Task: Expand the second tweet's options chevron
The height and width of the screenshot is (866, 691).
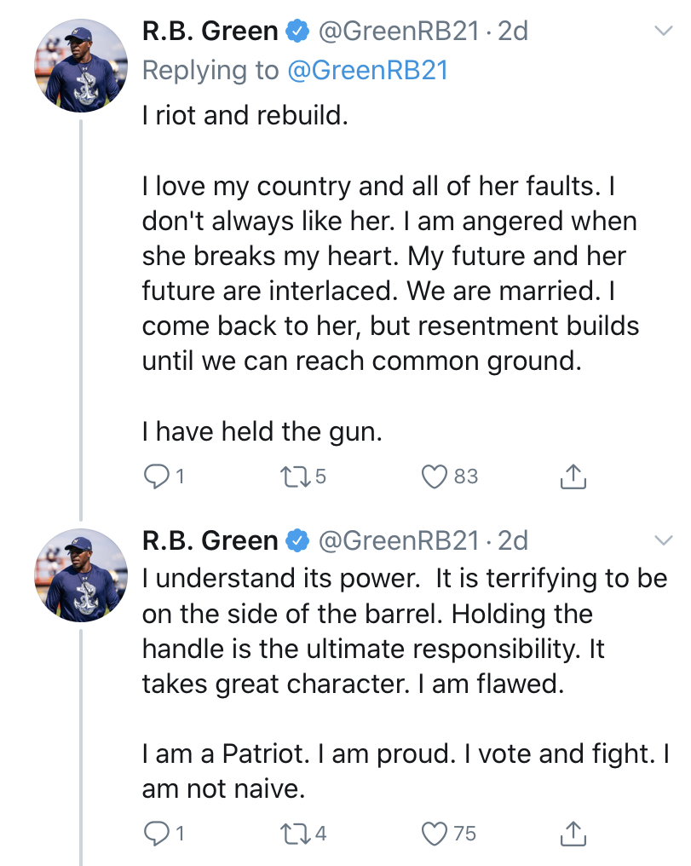Action: pos(663,540)
